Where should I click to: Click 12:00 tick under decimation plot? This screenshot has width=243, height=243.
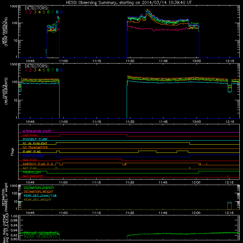(x=196, y=213)
